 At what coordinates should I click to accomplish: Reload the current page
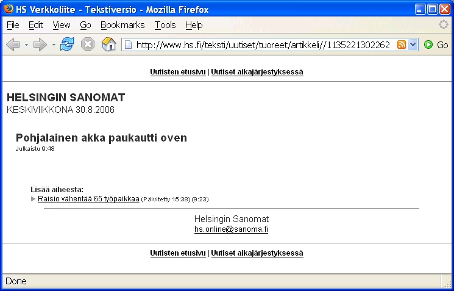(67, 45)
